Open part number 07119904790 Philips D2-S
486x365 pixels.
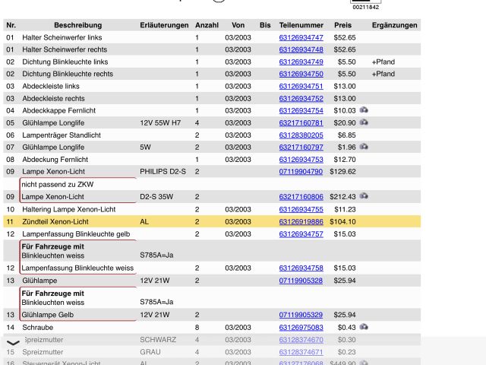pos(301,172)
